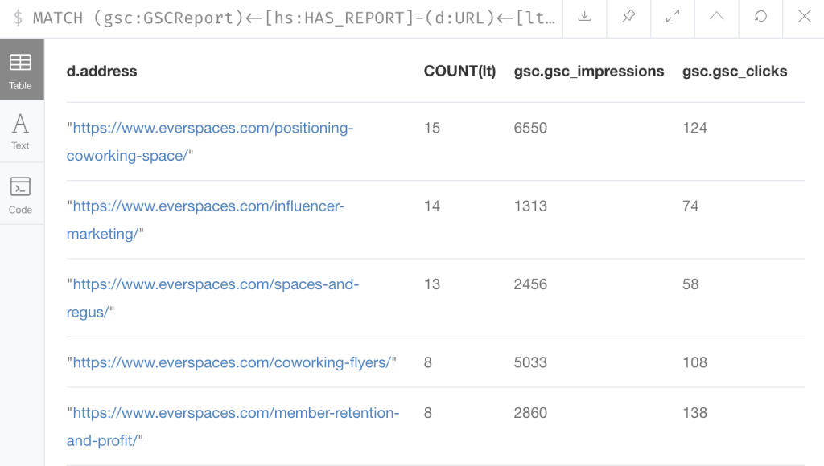Open the coworking-flyers URL

point(232,362)
